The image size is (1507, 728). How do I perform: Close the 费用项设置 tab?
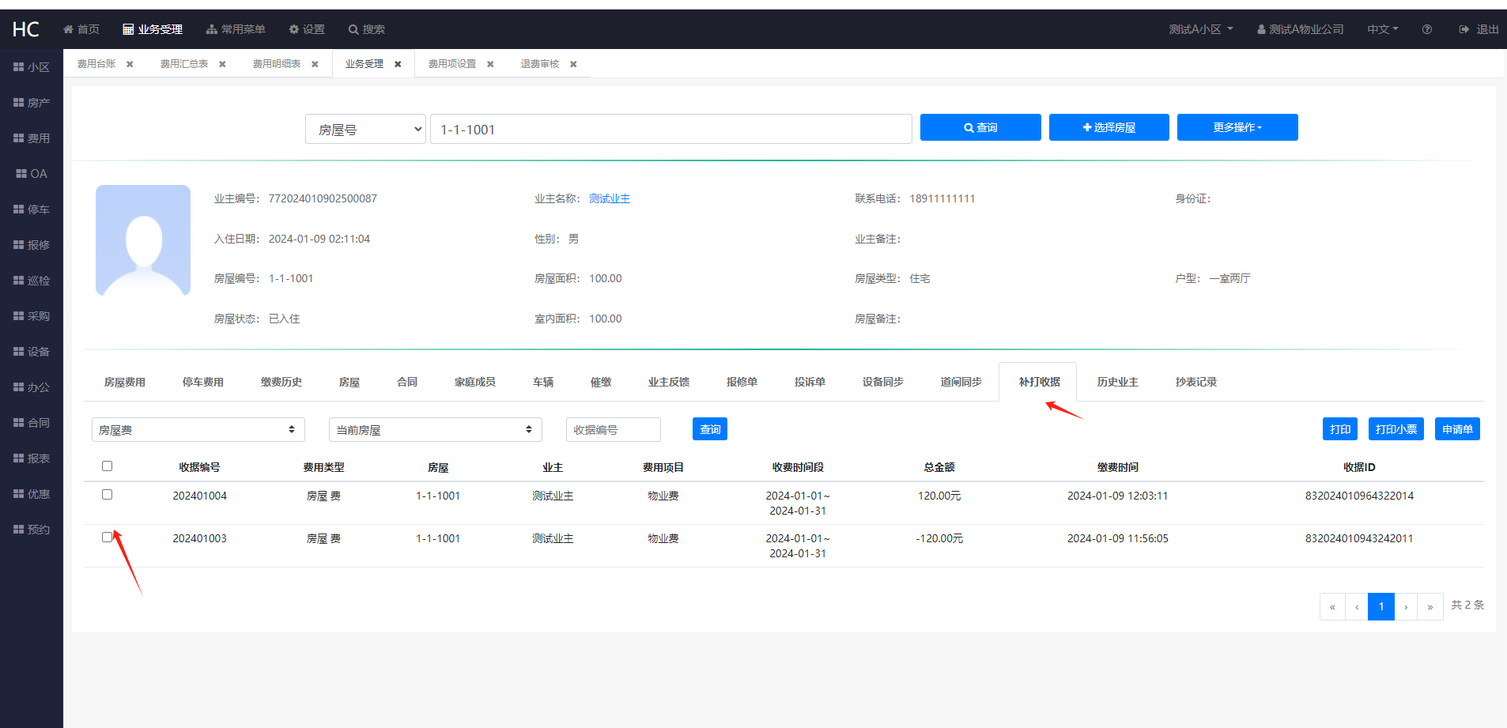tap(490, 64)
